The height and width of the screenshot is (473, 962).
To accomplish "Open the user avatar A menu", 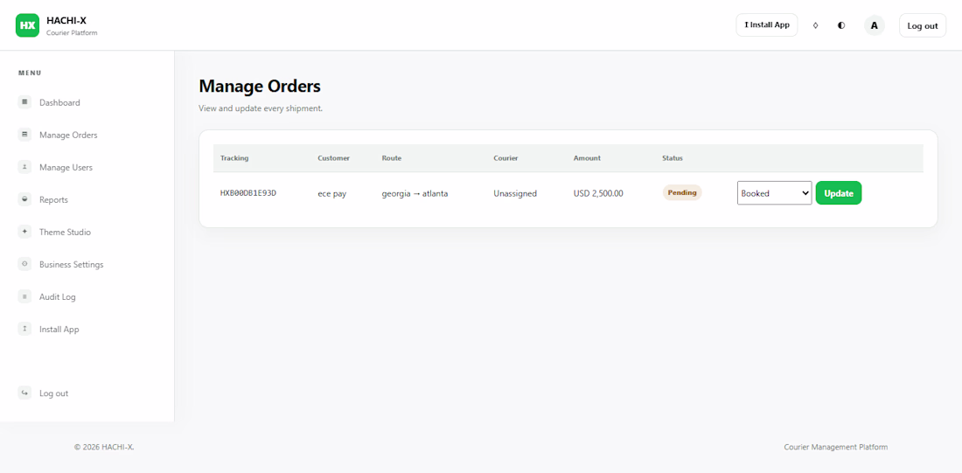I will click(875, 25).
